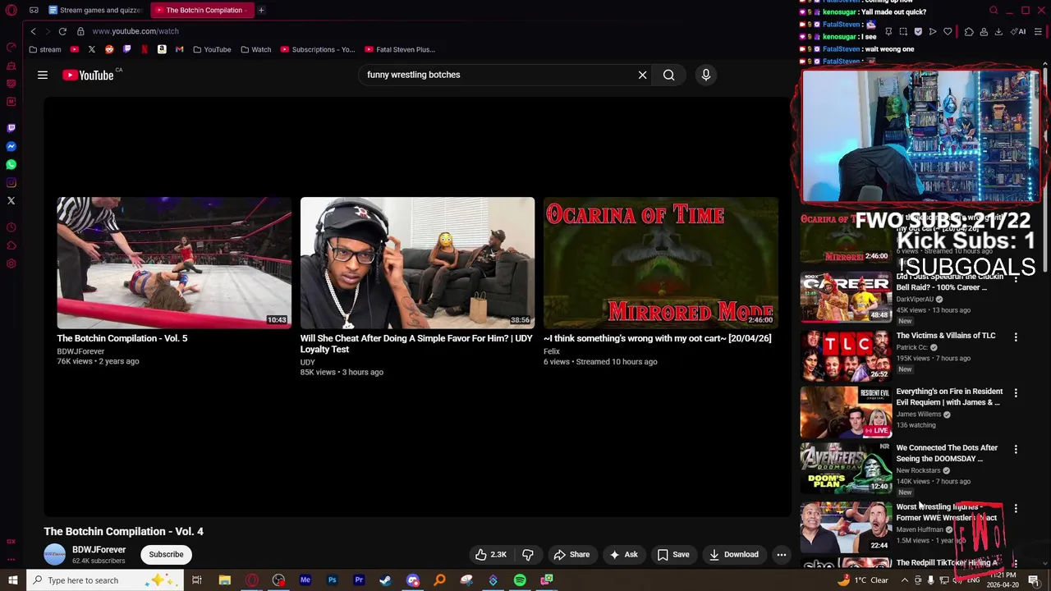This screenshot has width=1051, height=591.
Task: Like the video (2.3K)
Action: (491, 555)
